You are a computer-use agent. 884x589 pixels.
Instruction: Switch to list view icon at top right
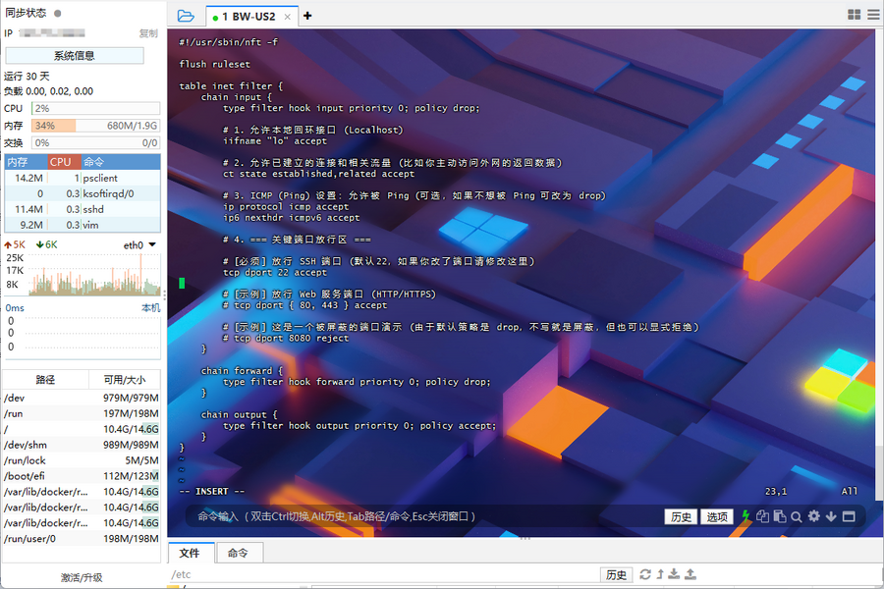[873, 15]
